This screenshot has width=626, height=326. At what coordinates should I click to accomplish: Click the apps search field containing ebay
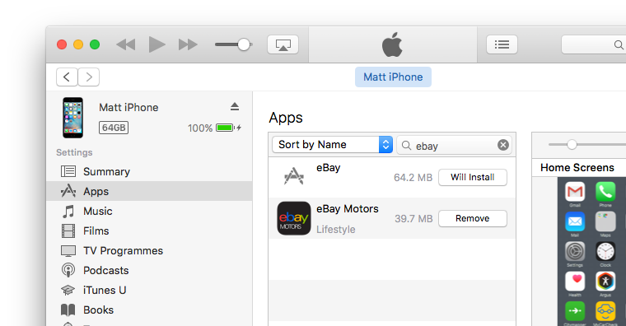pyautogui.click(x=454, y=145)
